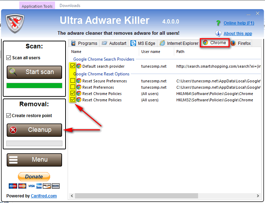Open the Internet Explorer tab

179,43
